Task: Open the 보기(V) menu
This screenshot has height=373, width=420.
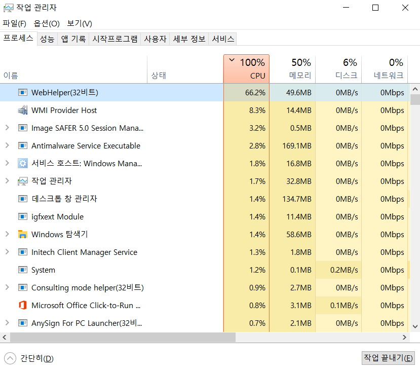Action: (80, 24)
